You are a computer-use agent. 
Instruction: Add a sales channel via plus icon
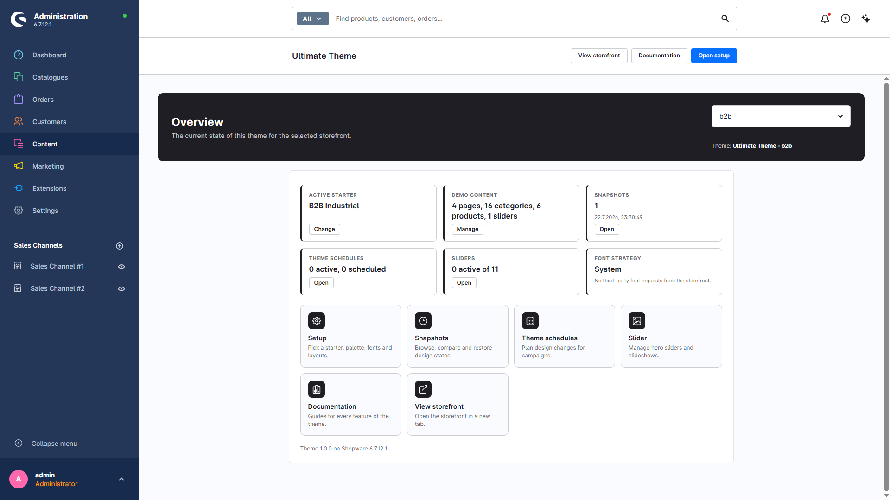click(120, 246)
